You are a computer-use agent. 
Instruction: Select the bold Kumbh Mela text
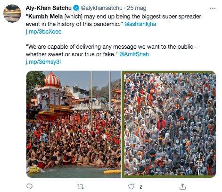tap(46, 17)
